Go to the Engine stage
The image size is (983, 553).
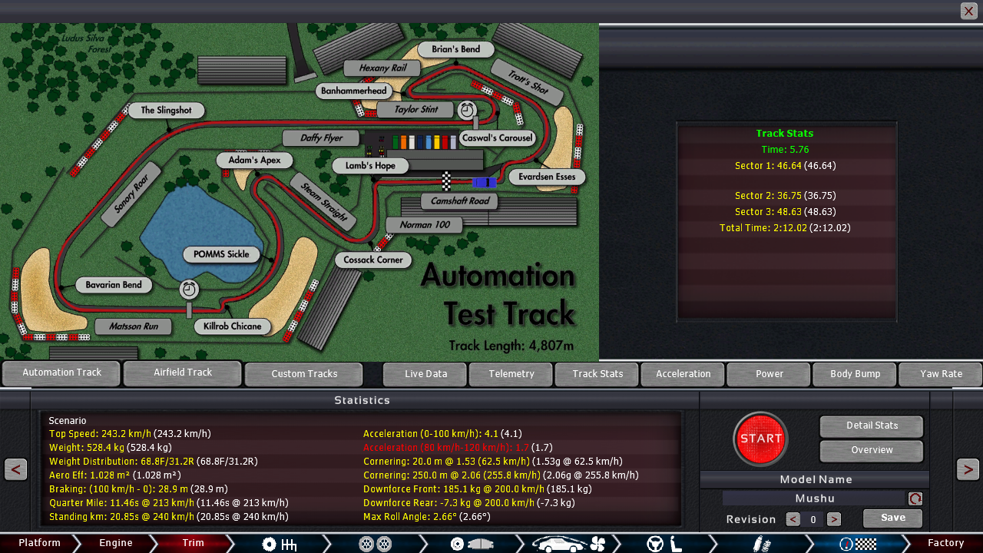click(116, 543)
